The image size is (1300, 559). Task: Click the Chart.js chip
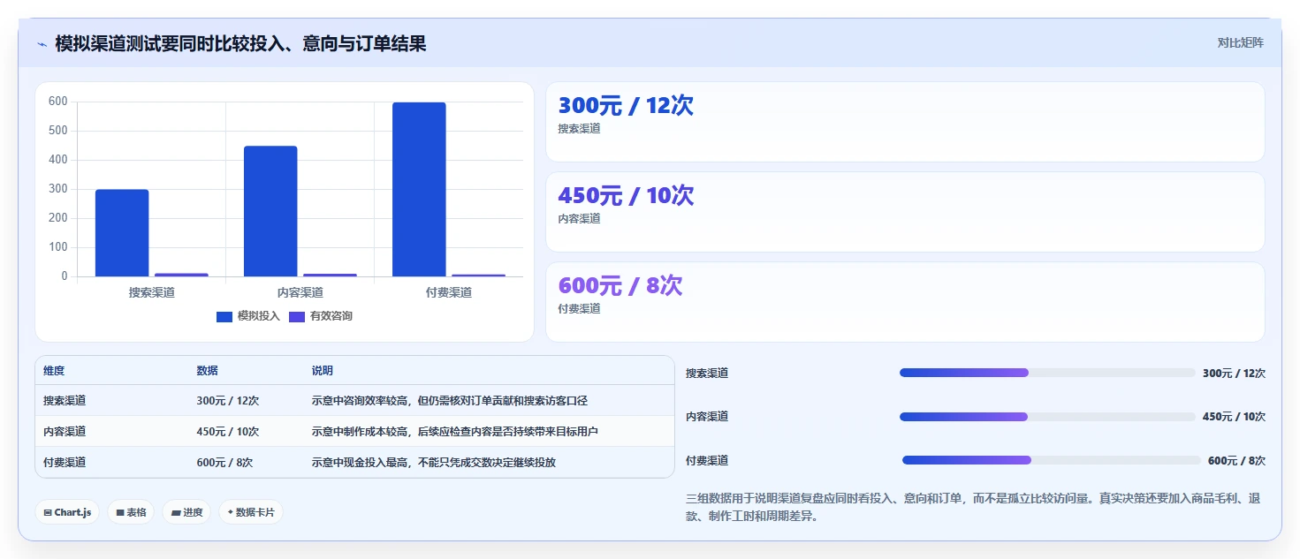point(67,512)
